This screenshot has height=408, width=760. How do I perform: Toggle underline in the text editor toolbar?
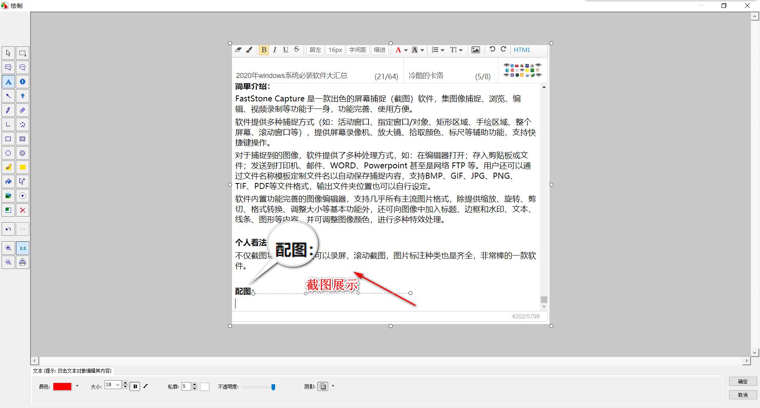pyautogui.click(x=285, y=50)
